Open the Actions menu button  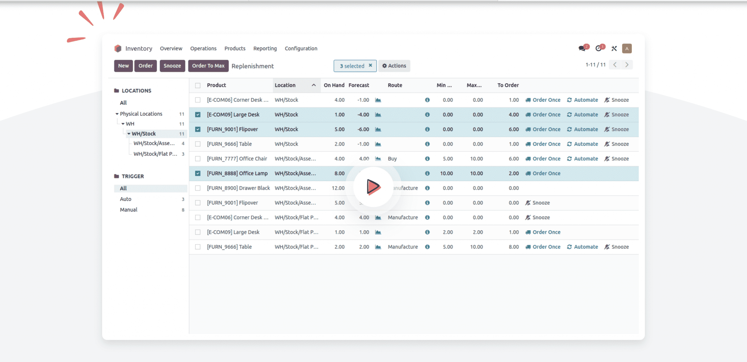[394, 66]
